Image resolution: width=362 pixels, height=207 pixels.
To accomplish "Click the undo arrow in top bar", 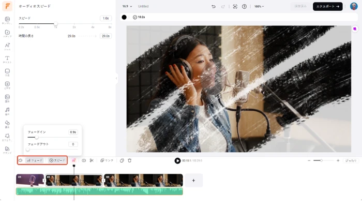I will 214,7.
